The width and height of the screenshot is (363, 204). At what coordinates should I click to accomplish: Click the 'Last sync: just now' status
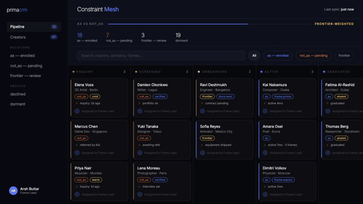tap(339, 10)
